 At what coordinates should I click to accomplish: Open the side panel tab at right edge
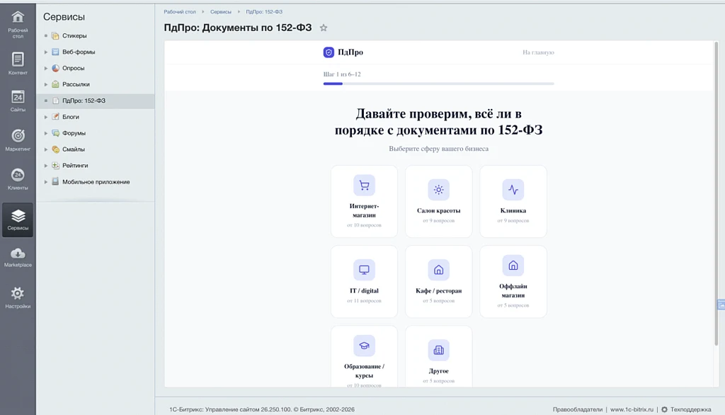point(721,305)
